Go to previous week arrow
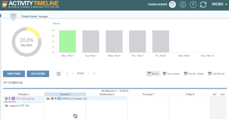 [73, 74]
